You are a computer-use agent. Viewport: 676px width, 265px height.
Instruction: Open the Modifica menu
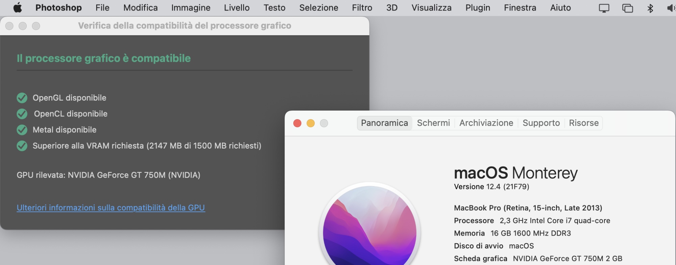140,7
